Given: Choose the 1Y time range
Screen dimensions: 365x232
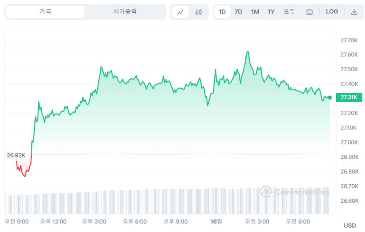Looking at the screenshot, I should coord(271,12).
